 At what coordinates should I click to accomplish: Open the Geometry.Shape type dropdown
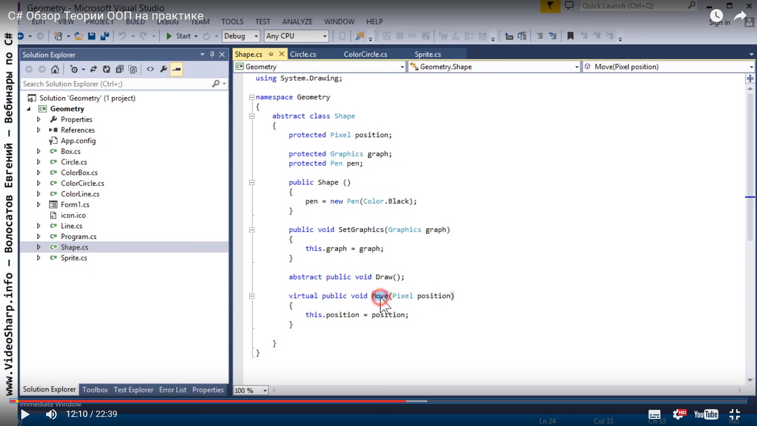tap(494, 67)
